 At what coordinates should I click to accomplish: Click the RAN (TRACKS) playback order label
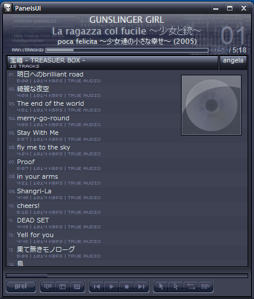[27, 50]
